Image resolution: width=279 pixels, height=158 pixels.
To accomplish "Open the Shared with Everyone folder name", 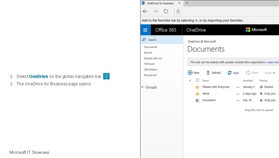I will click(216, 87).
